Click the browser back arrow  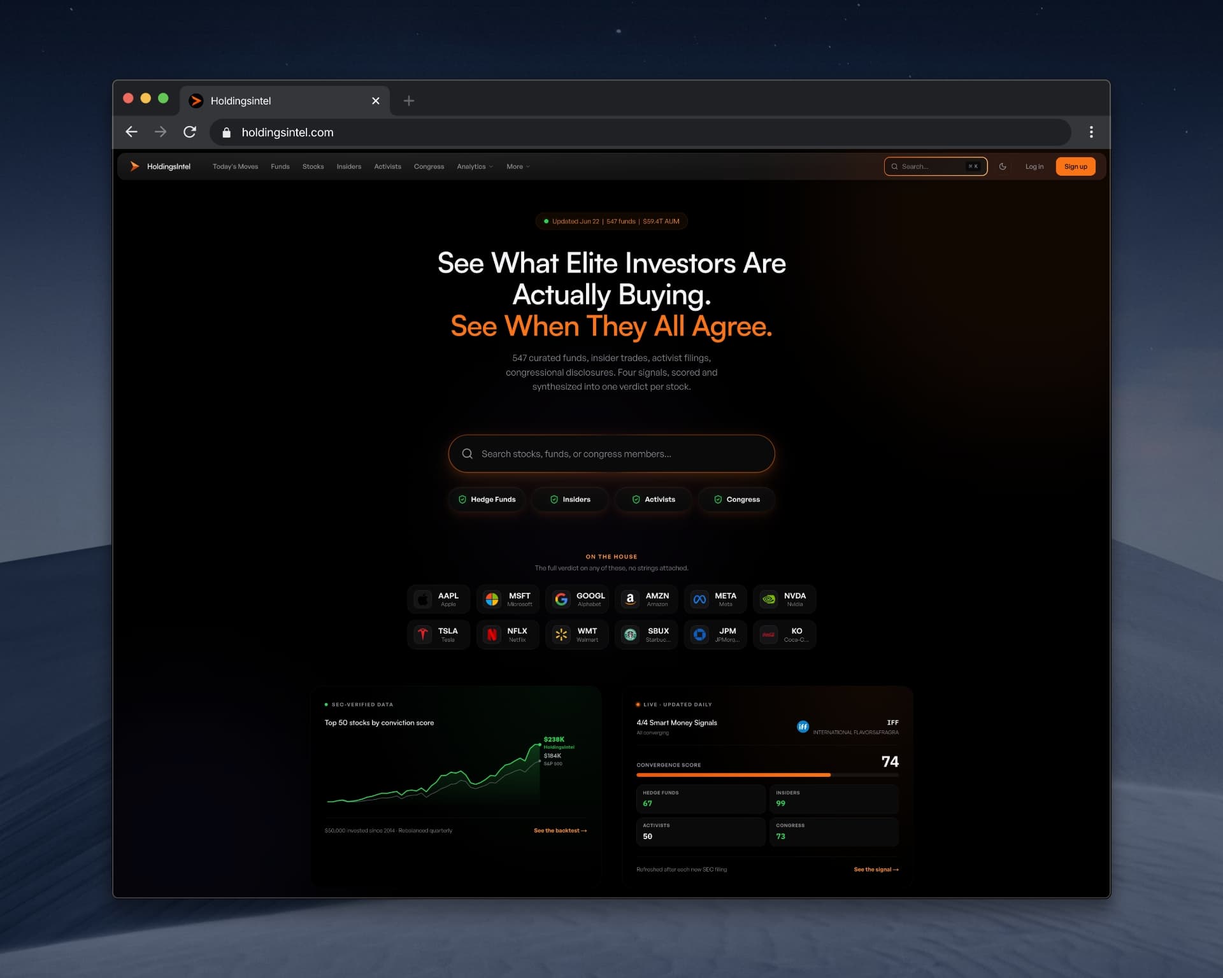click(131, 132)
